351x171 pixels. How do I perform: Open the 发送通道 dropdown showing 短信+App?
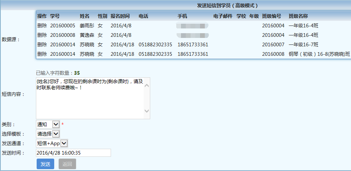[x=52, y=143]
